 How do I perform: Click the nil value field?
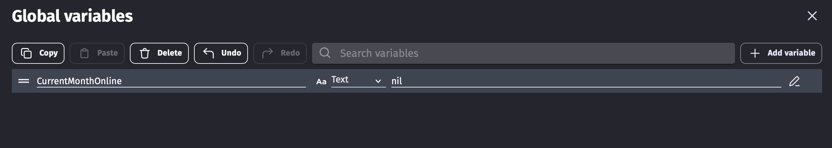[585, 81]
